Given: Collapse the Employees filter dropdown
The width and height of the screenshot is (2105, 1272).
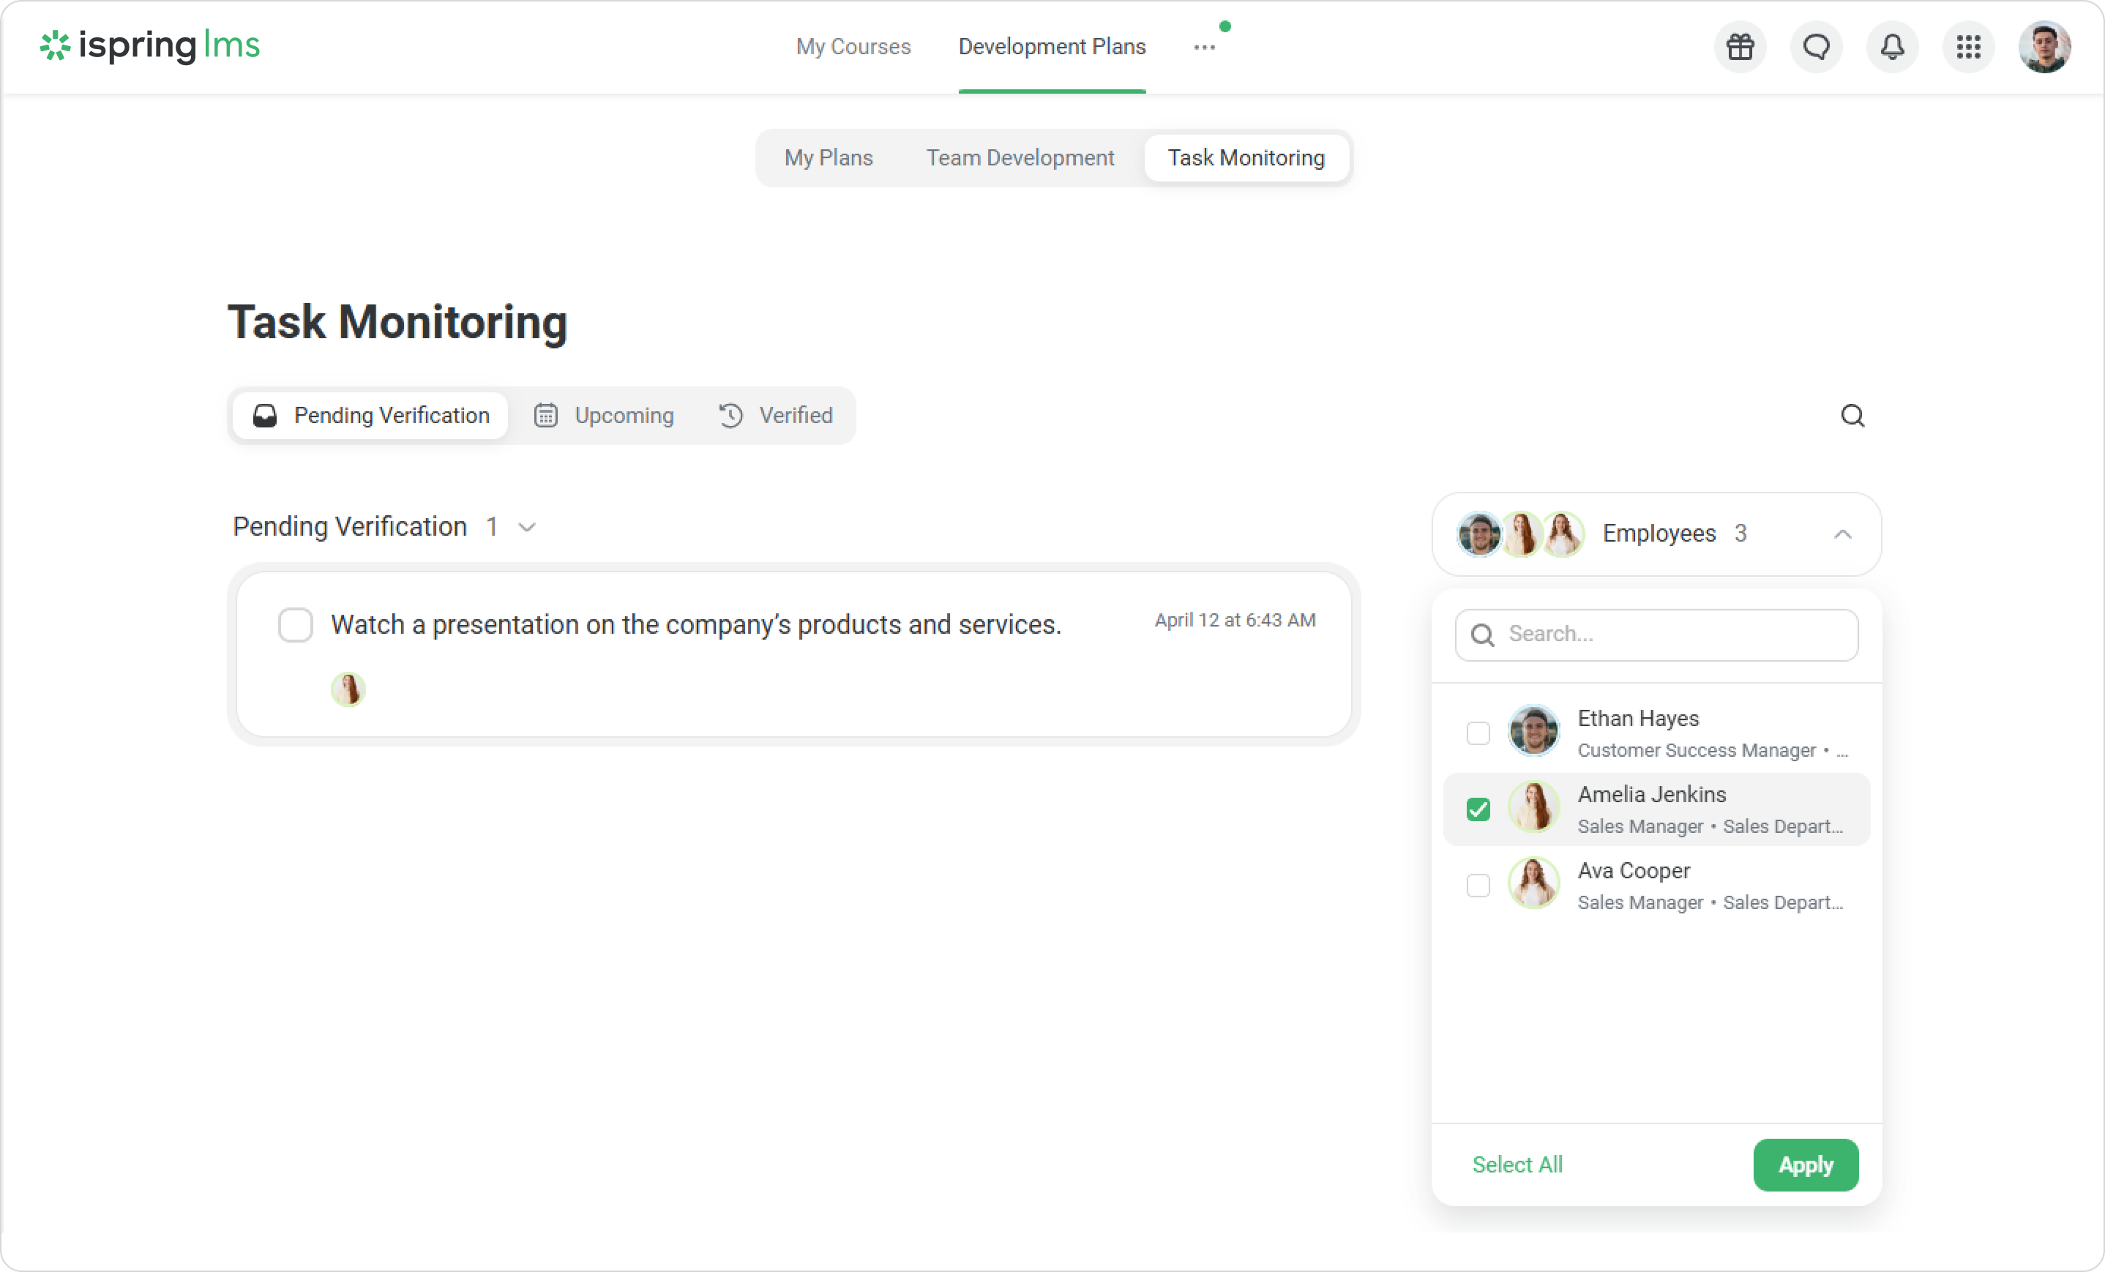Looking at the screenshot, I should [1842, 534].
